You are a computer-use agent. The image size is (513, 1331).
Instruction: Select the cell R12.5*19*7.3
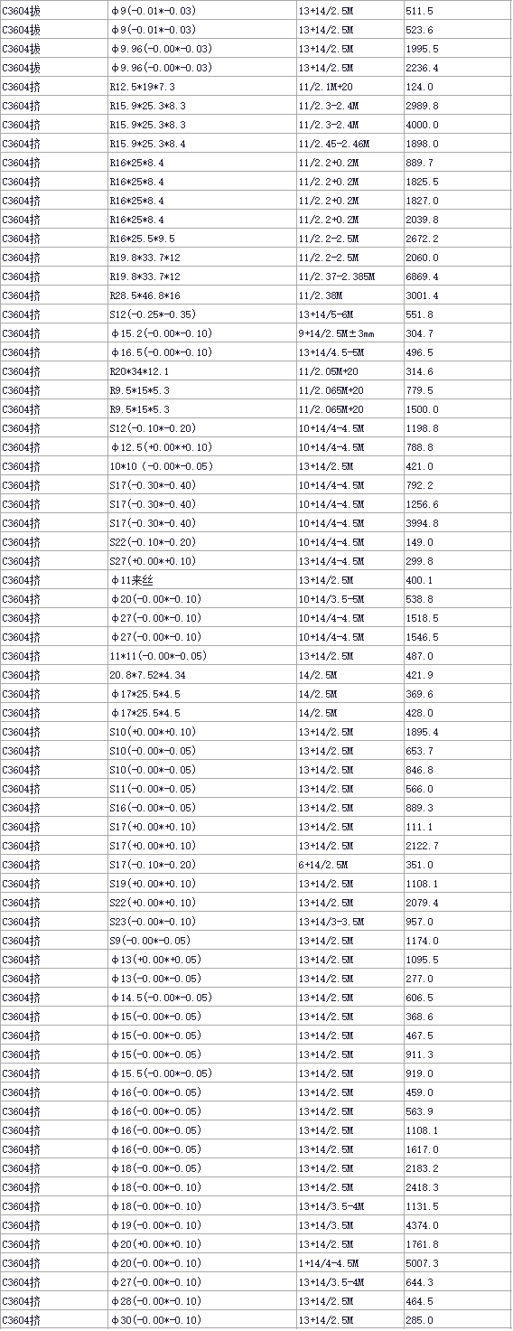(201, 87)
